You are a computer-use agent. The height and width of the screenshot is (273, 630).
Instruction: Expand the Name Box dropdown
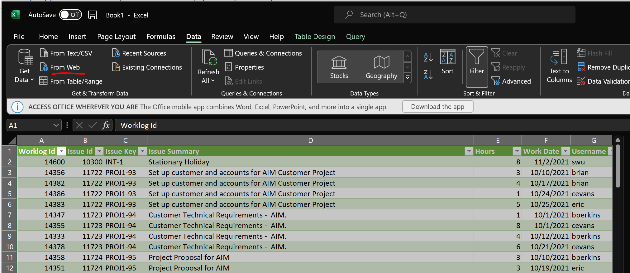56,125
